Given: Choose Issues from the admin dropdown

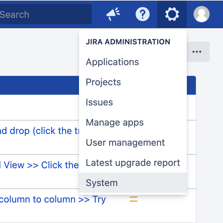Looking at the screenshot, I should 133,102.
